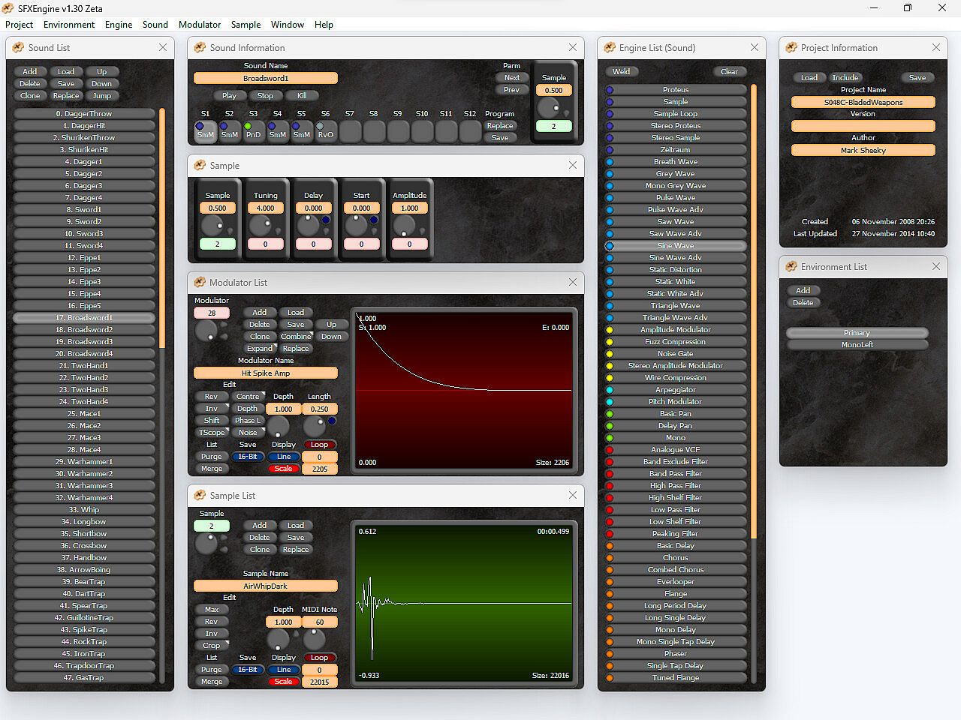
Task: Click the Tuning knob in the Sample panel
Action: pyautogui.click(x=261, y=225)
